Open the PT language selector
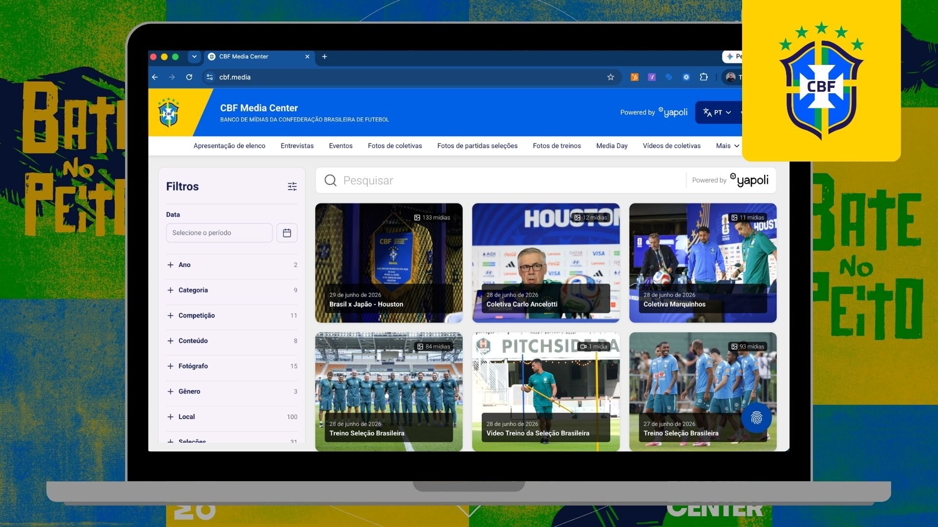This screenshot has height=527, width=938. click(717, 112)
